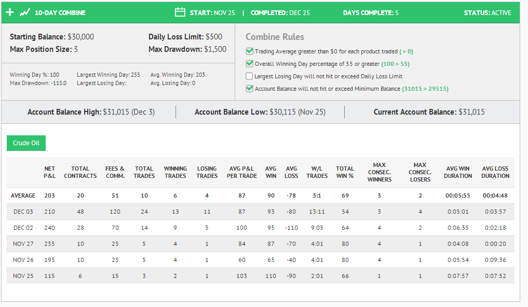Click Avg. Winning Day: 203 stat

click(x=178, y=75)
